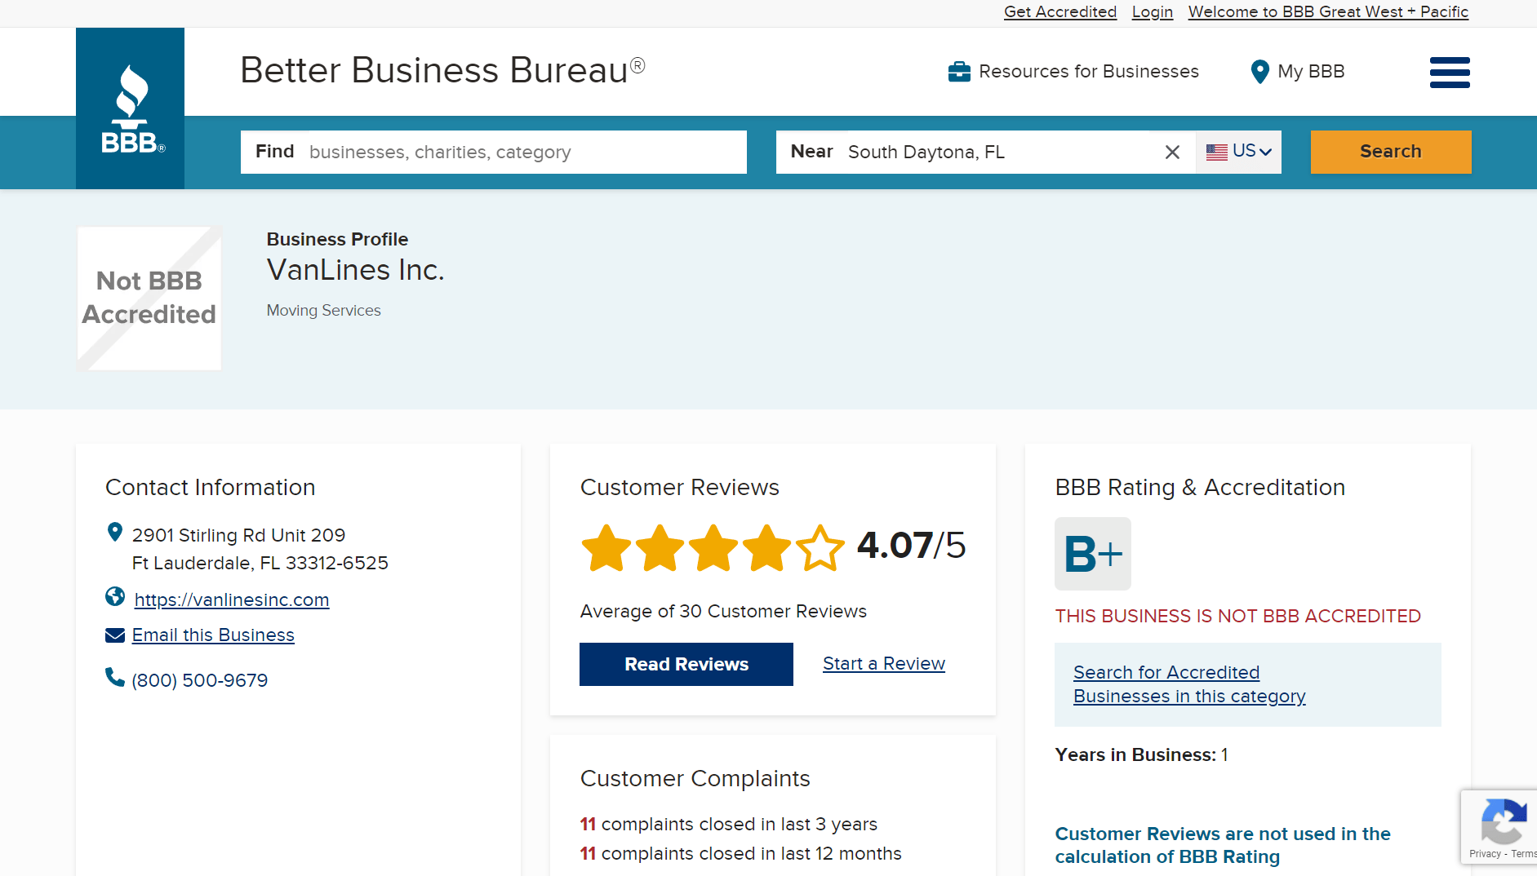Screen dimensions: 1537x876
Task: Click the Not BBB Accredited badge
Action: 149,299
